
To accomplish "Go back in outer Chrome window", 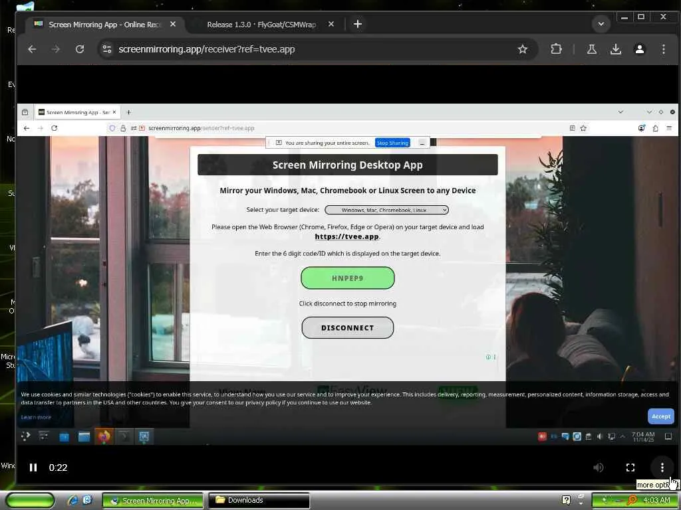I will pos(32,49).
